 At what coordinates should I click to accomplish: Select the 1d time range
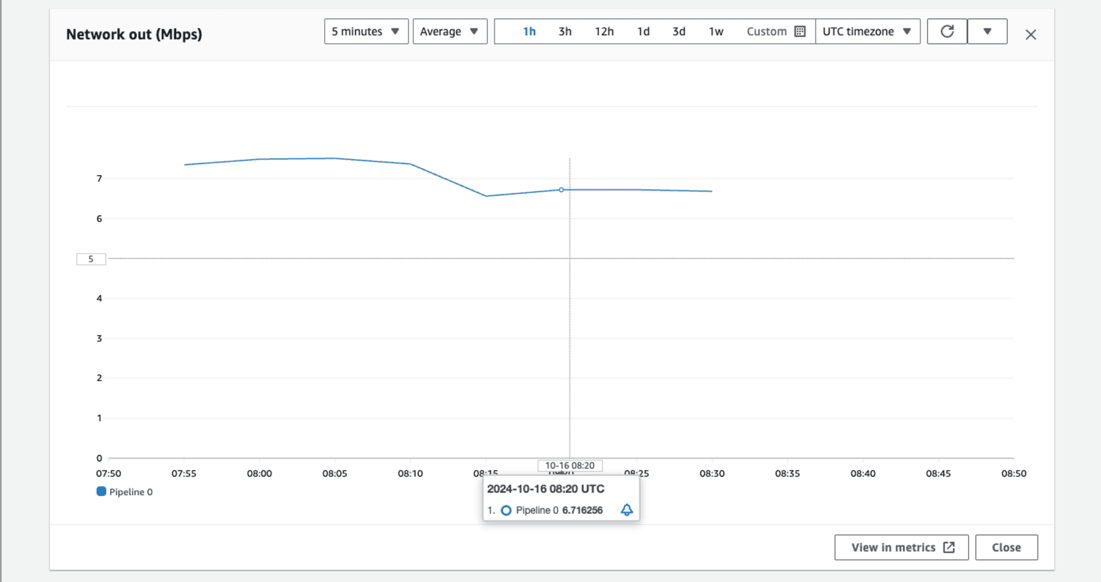(x=643, y=31)
